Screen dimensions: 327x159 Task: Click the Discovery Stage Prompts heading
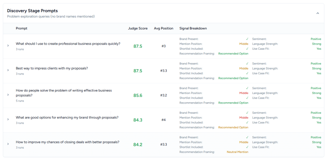click(x=32, y=11)
